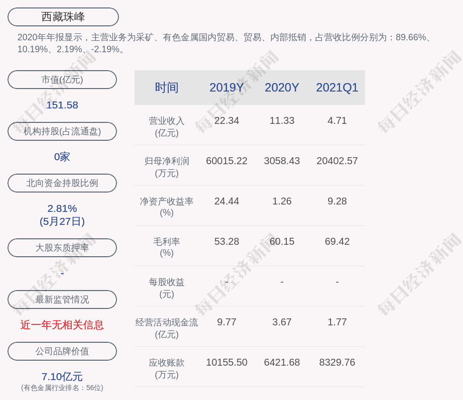463x400 pixels.
Task: Click the 0家 institutional holding value
Action: (x=62, y=157)
